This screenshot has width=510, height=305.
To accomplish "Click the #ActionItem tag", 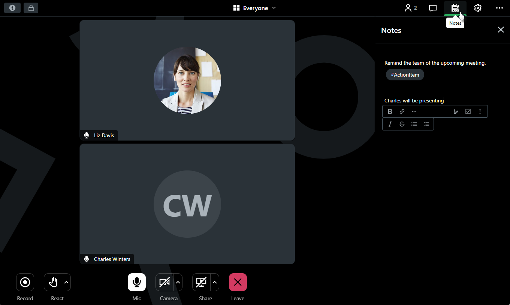I will pyautogui.click(x=405, y=75).
